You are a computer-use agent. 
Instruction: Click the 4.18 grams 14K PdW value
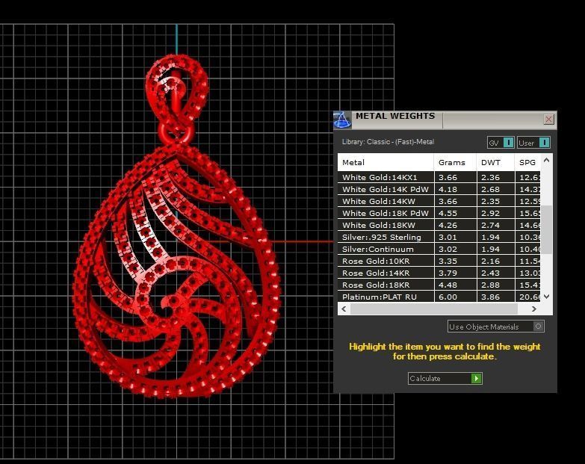(x=448, y=190)
